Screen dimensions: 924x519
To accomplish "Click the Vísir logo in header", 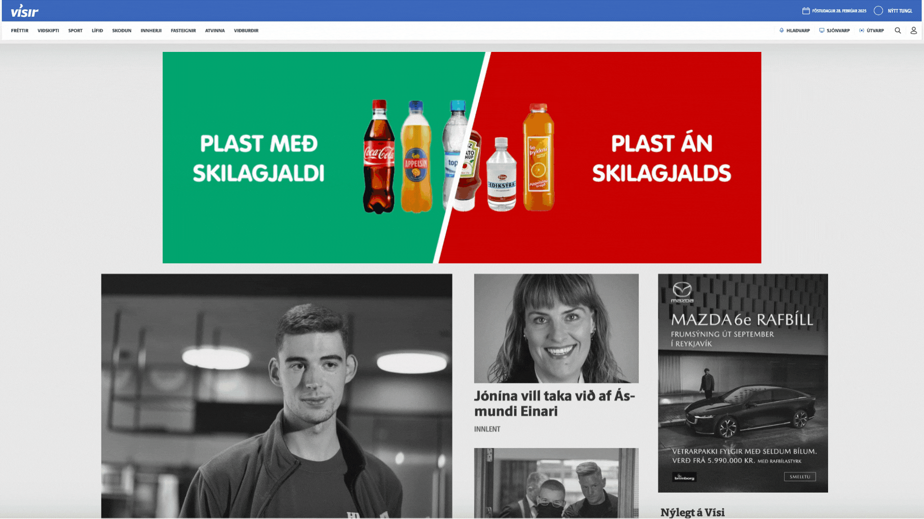I will pos(25,11).
